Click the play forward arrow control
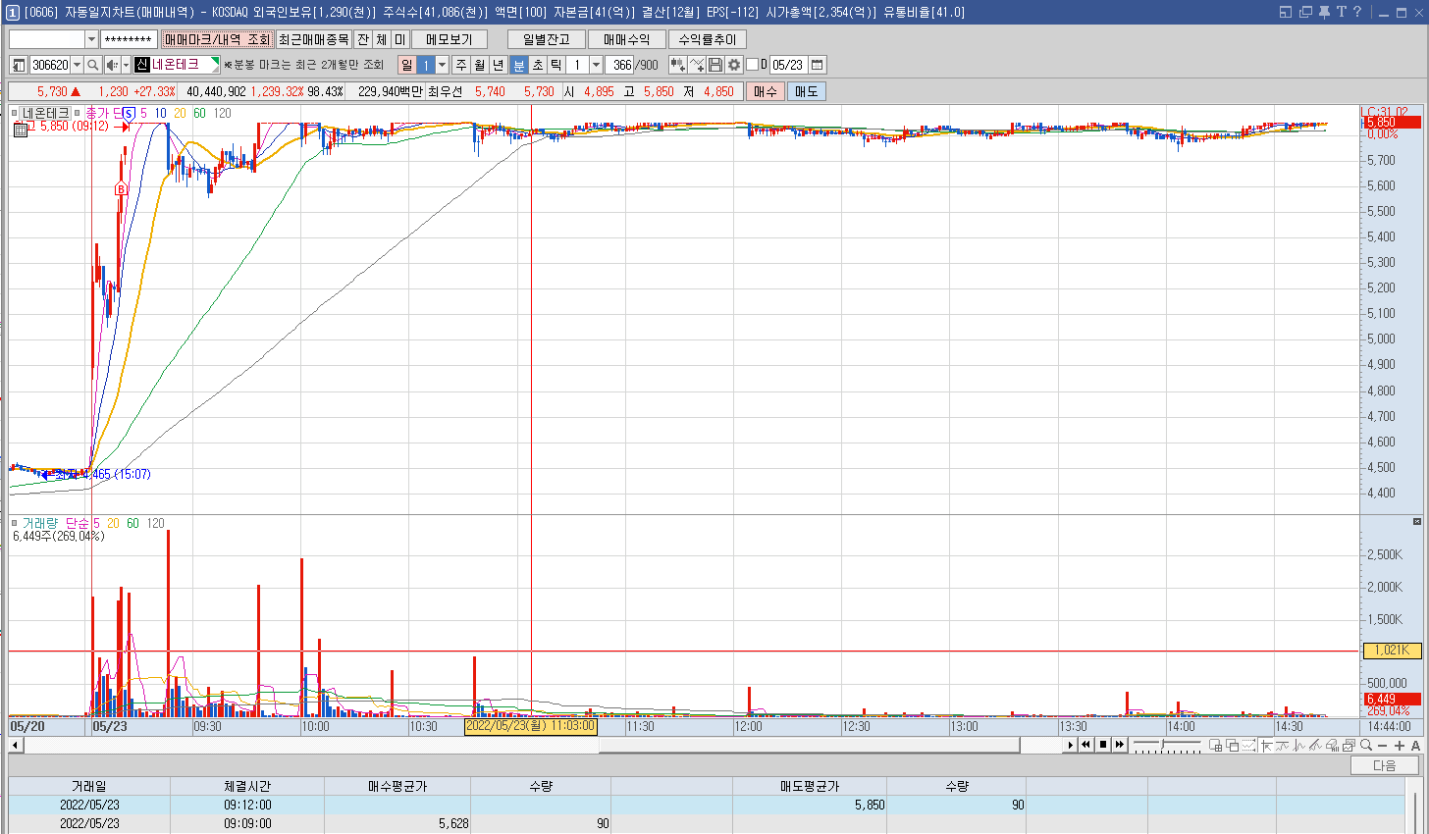1429x834 pixels. click(1070, 745)
